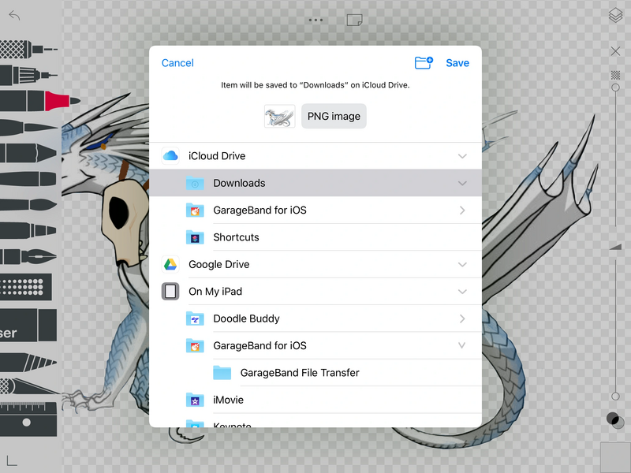The image size is (631, 473).
Task: Save the PNG image
Action: [457, 63]
